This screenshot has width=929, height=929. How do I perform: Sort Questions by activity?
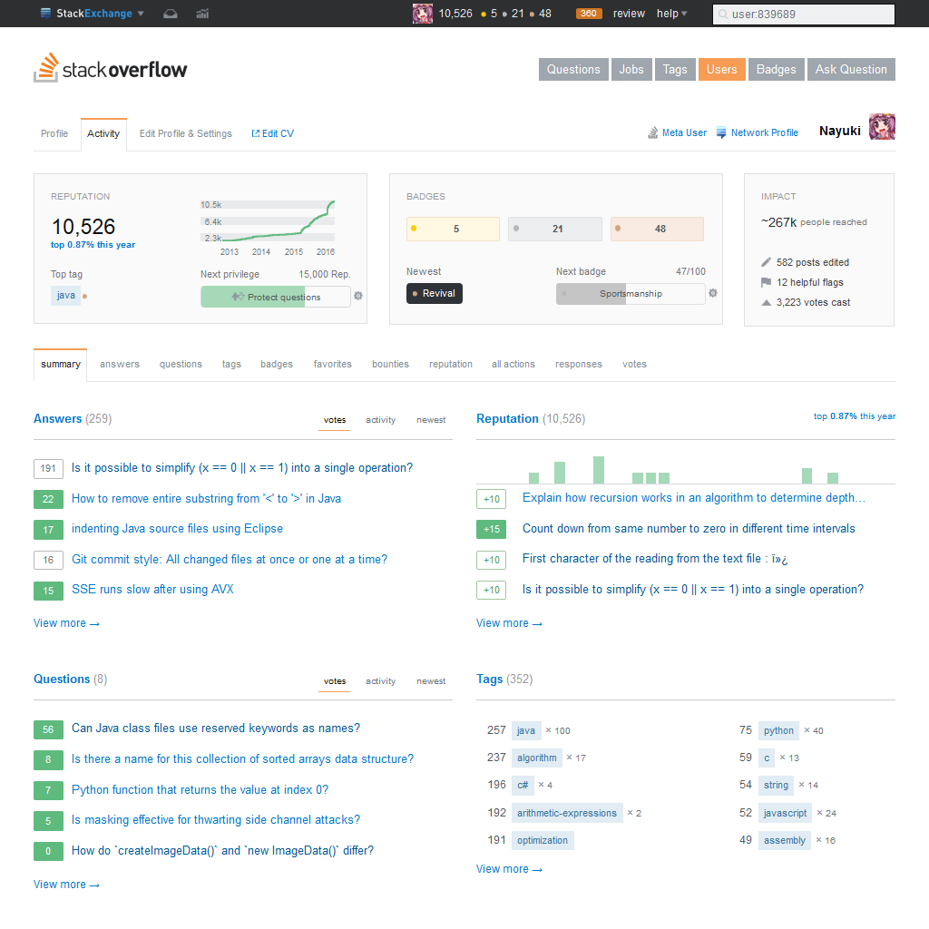[x=380, y=681]
